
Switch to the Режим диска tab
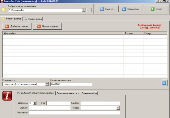(x=33, y=19)
